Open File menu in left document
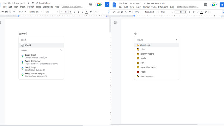224x126 pixels. pos(5,7)
